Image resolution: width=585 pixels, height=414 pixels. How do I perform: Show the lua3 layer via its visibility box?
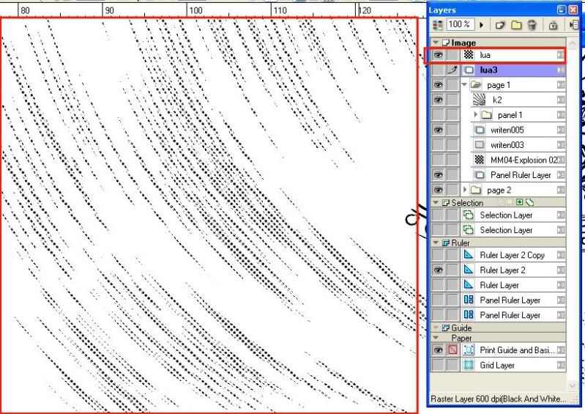click(x=438, y=70)
